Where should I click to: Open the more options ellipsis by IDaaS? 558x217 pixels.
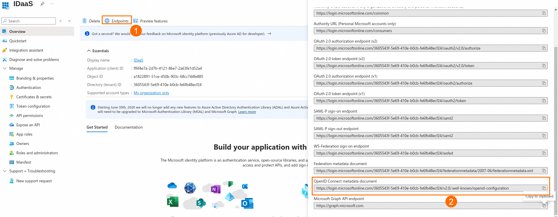(x=52, y=4)
